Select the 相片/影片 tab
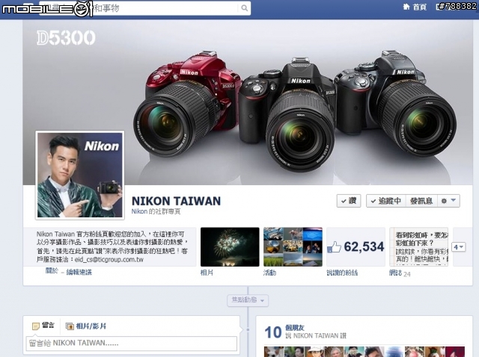 coord(86,326)
